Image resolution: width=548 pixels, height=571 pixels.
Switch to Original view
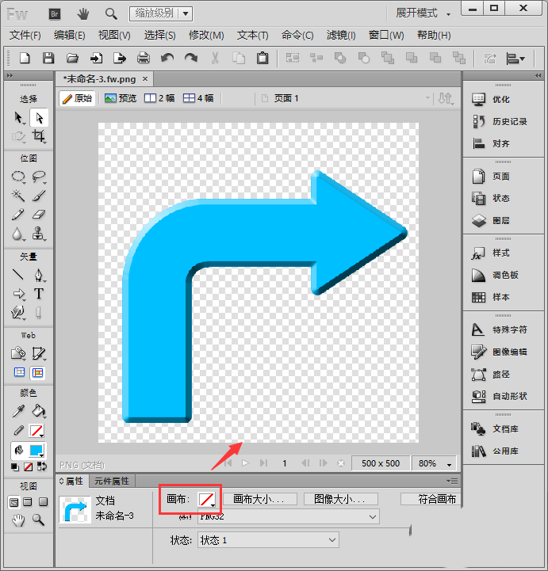pos(77,98)
